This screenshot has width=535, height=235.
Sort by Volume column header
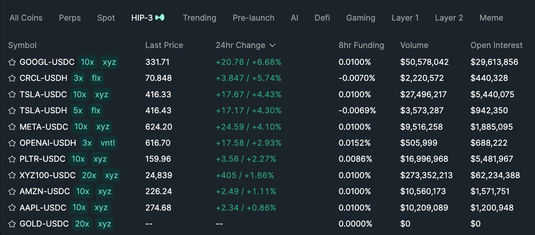click(414, 45)
